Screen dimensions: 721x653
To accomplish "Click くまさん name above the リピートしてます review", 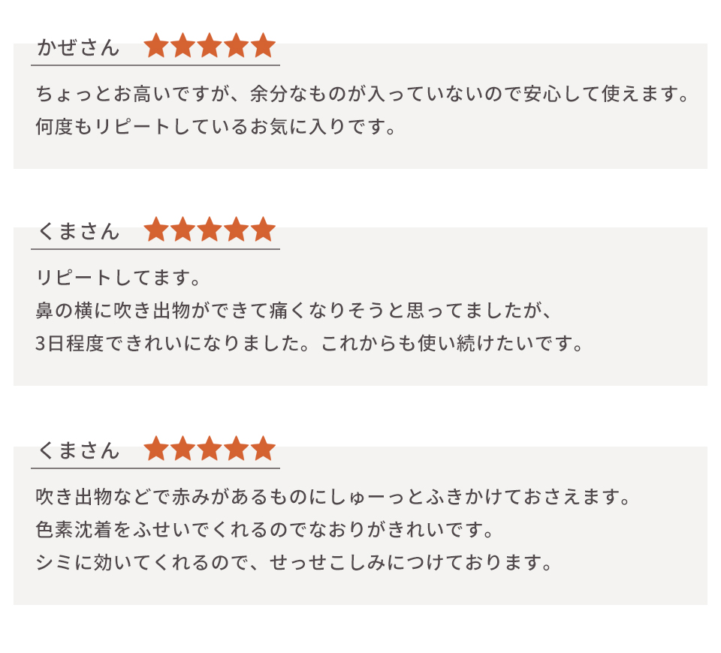I will (78, 232).
